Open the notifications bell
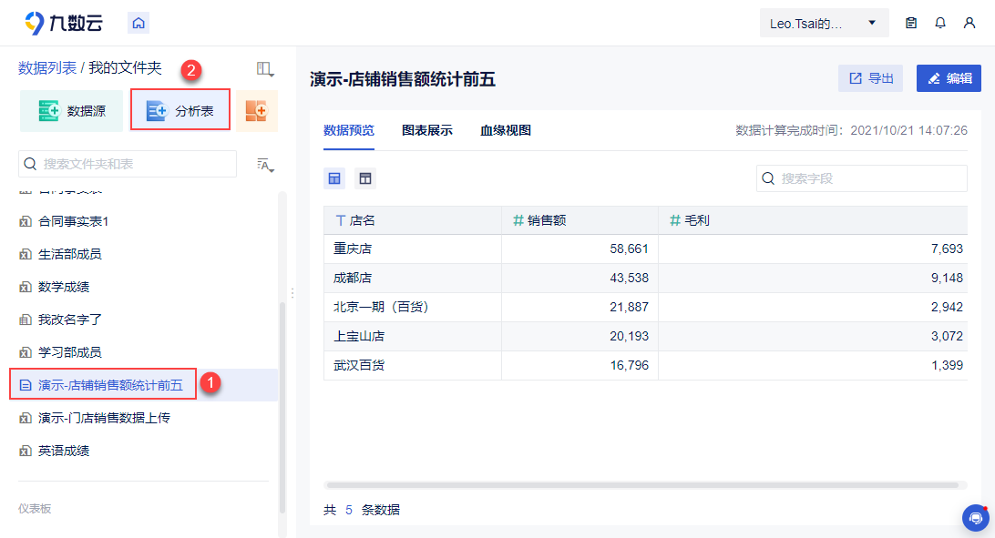Image resolution: width=995 pixels, height=538 pixels. (x=940, y=24)
